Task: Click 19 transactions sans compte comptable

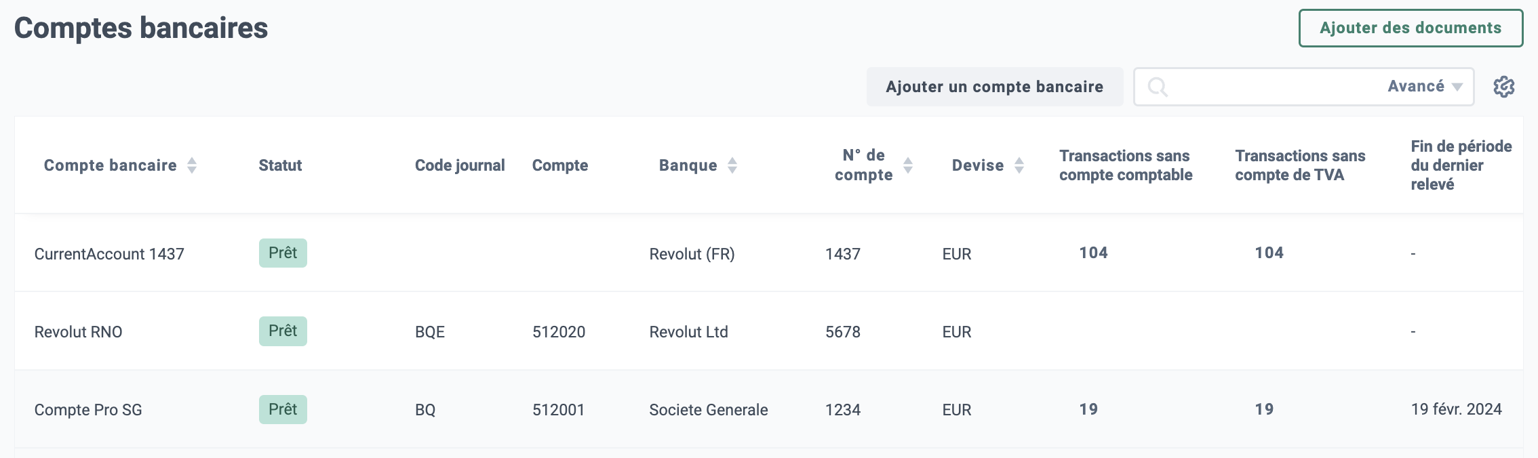Action: [x=1088, y=409]
